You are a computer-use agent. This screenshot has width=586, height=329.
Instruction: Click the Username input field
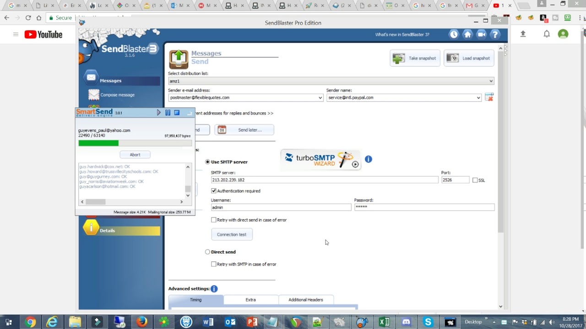(281, 207)
